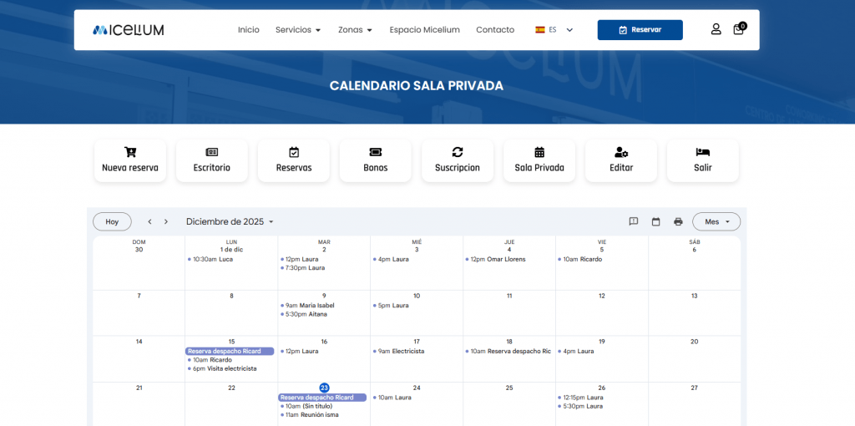Expand the Zonas dropdown menu
855x426 pixels.
pyautogui.click(x=355, y=30)
